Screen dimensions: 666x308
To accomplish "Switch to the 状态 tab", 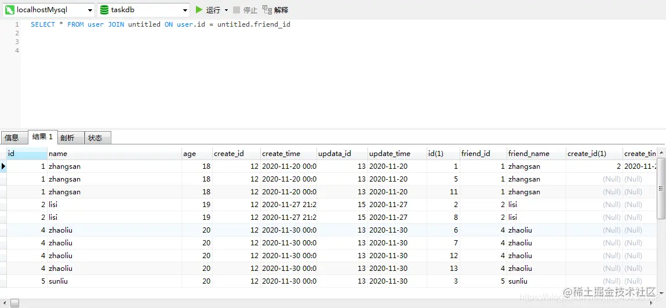I will tap(98, 137).
